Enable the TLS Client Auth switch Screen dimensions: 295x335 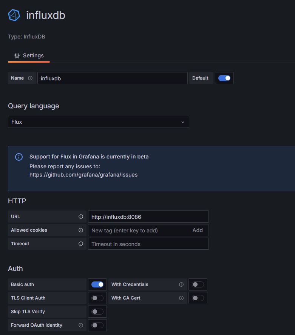[x=97, y=298]
